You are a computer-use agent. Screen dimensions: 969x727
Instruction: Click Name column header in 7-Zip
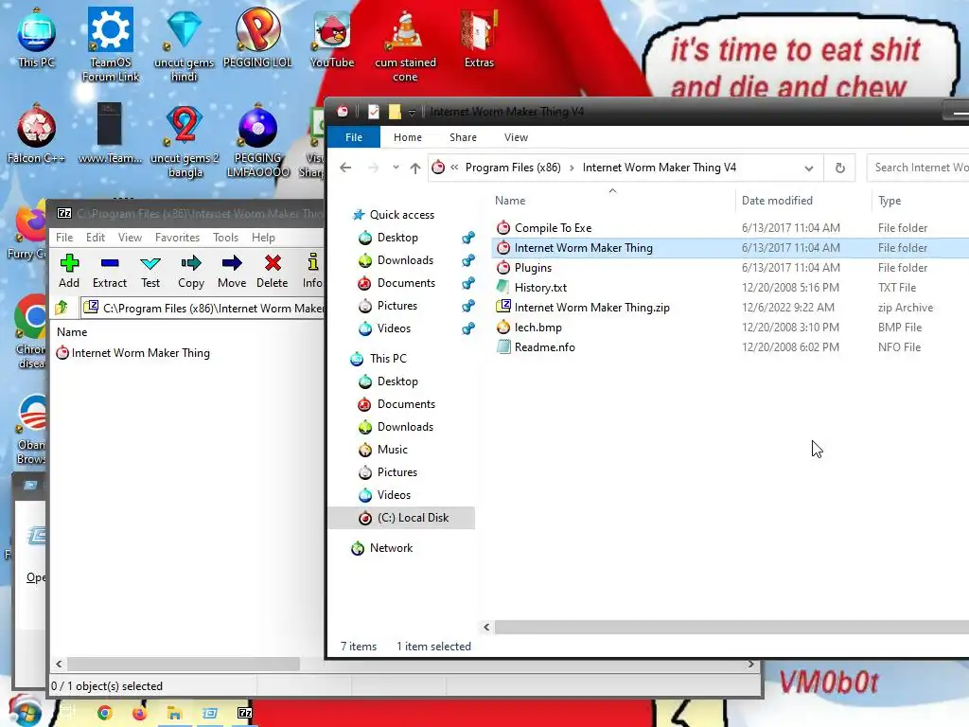click(72, 332)
